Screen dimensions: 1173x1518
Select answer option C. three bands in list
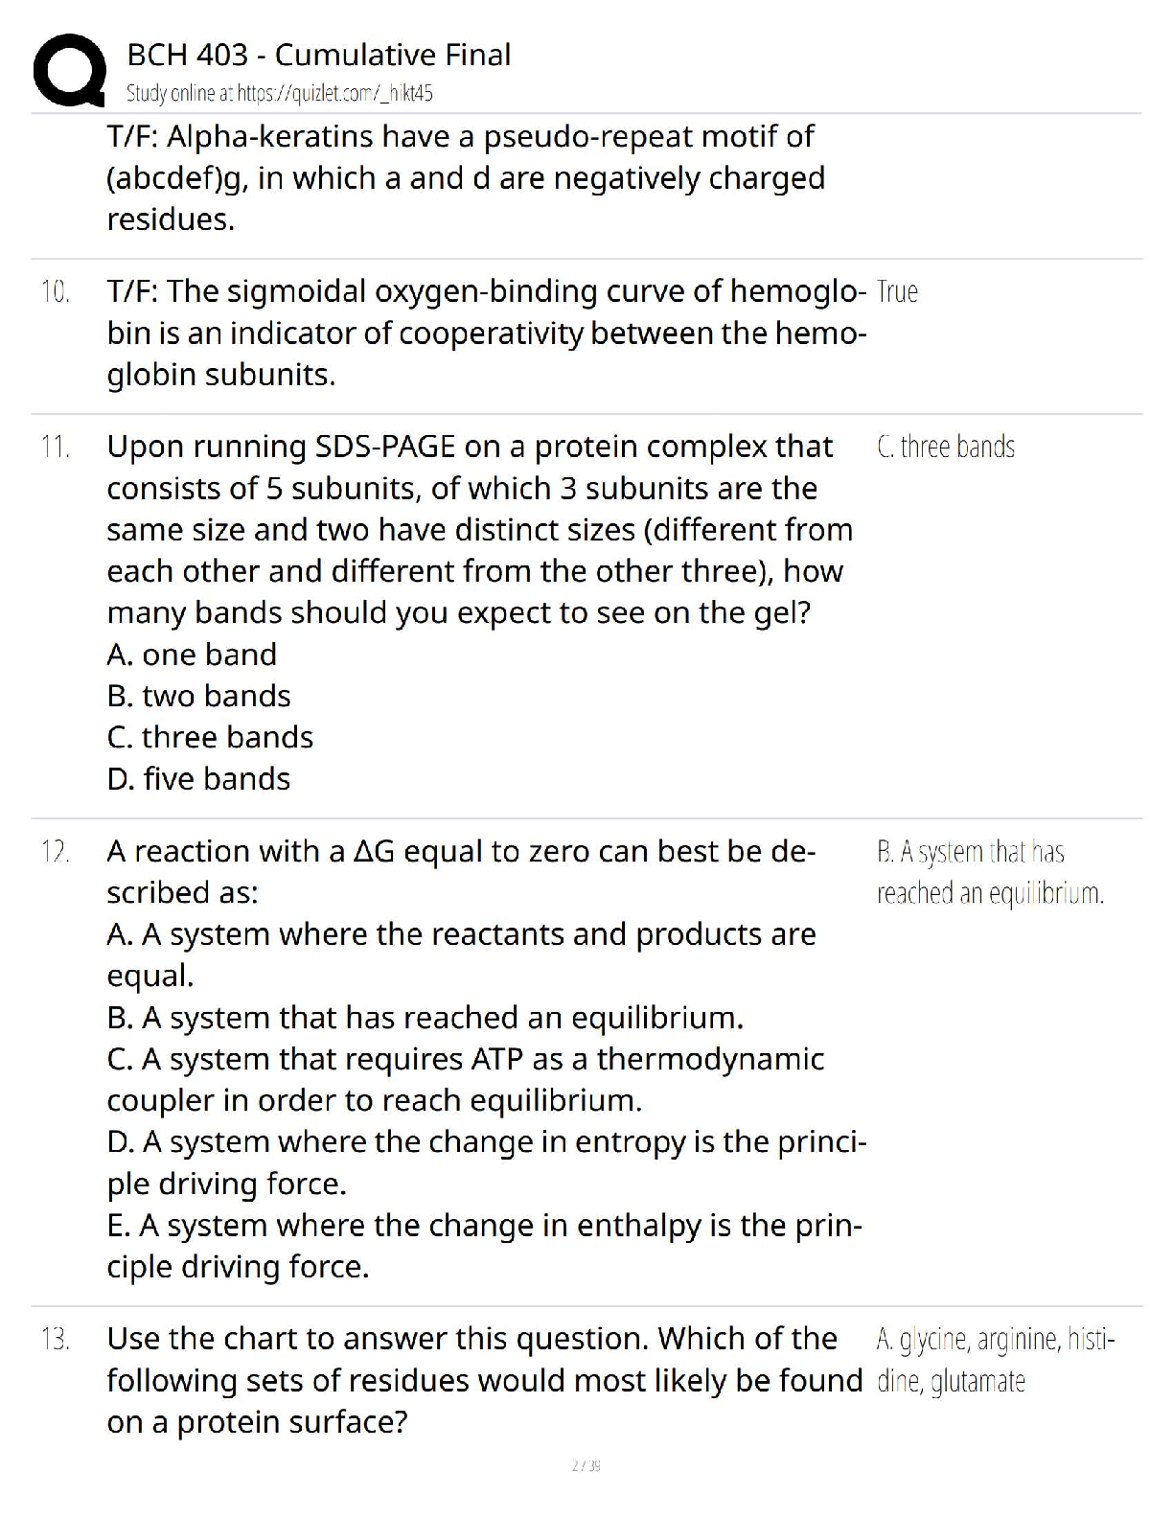[210, 737]
